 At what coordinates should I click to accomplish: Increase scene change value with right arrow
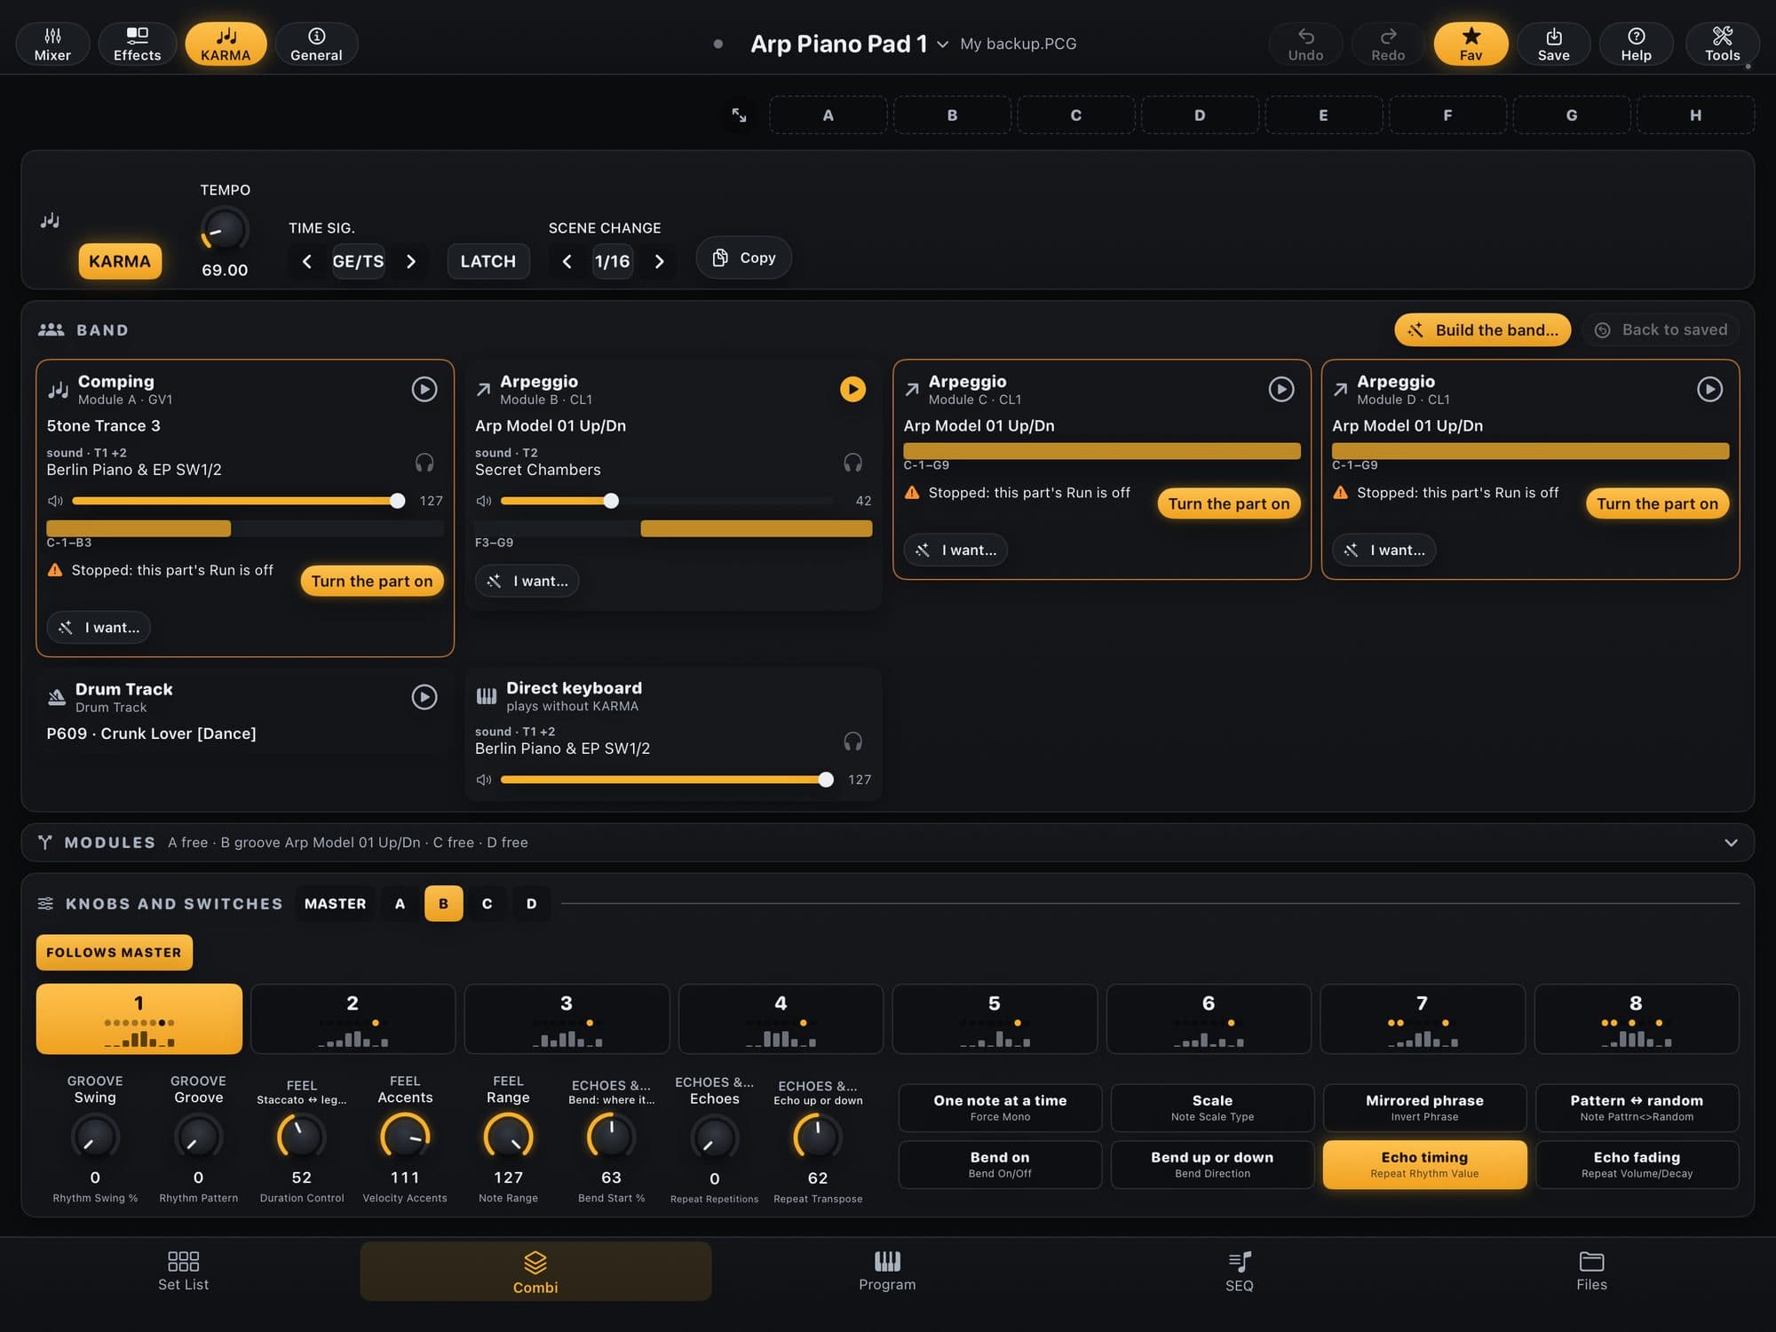[659, 261]
